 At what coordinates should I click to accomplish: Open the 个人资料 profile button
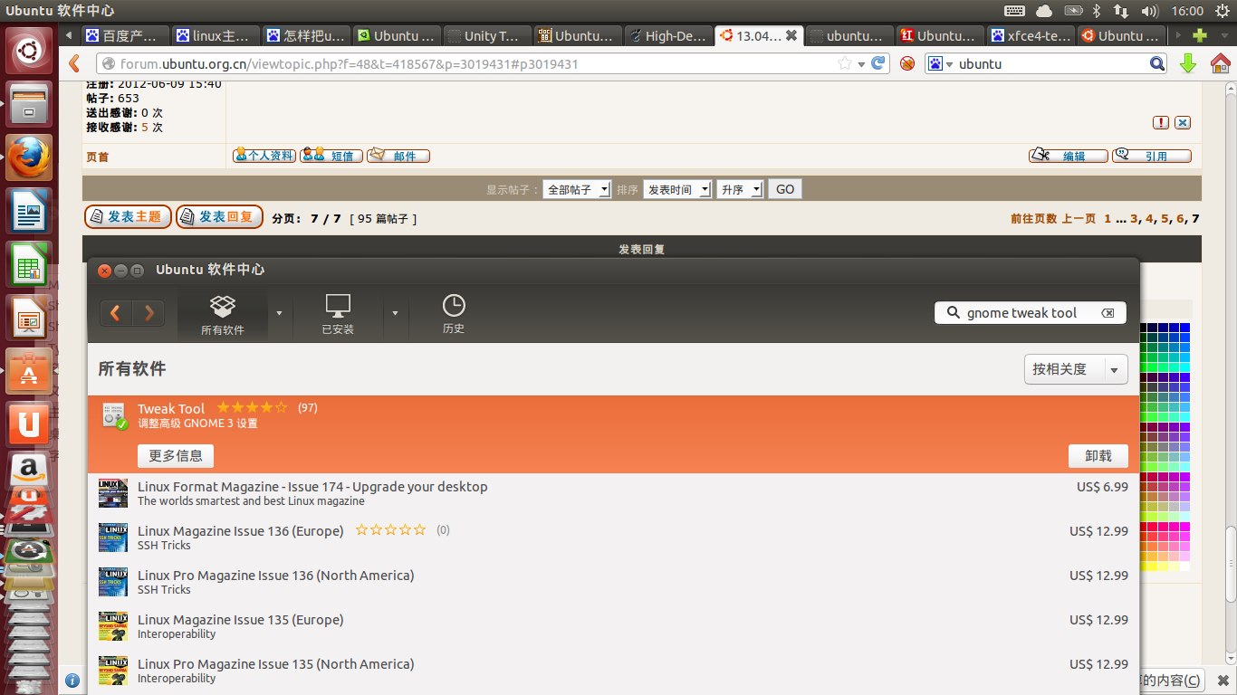tap(264, 156)
